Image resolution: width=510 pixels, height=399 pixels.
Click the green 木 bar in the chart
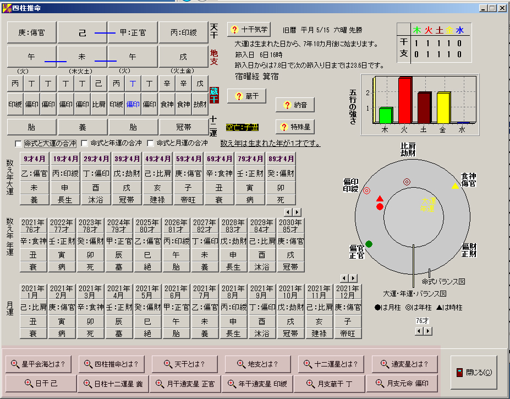pyautogui.click(x=386, y=116)
